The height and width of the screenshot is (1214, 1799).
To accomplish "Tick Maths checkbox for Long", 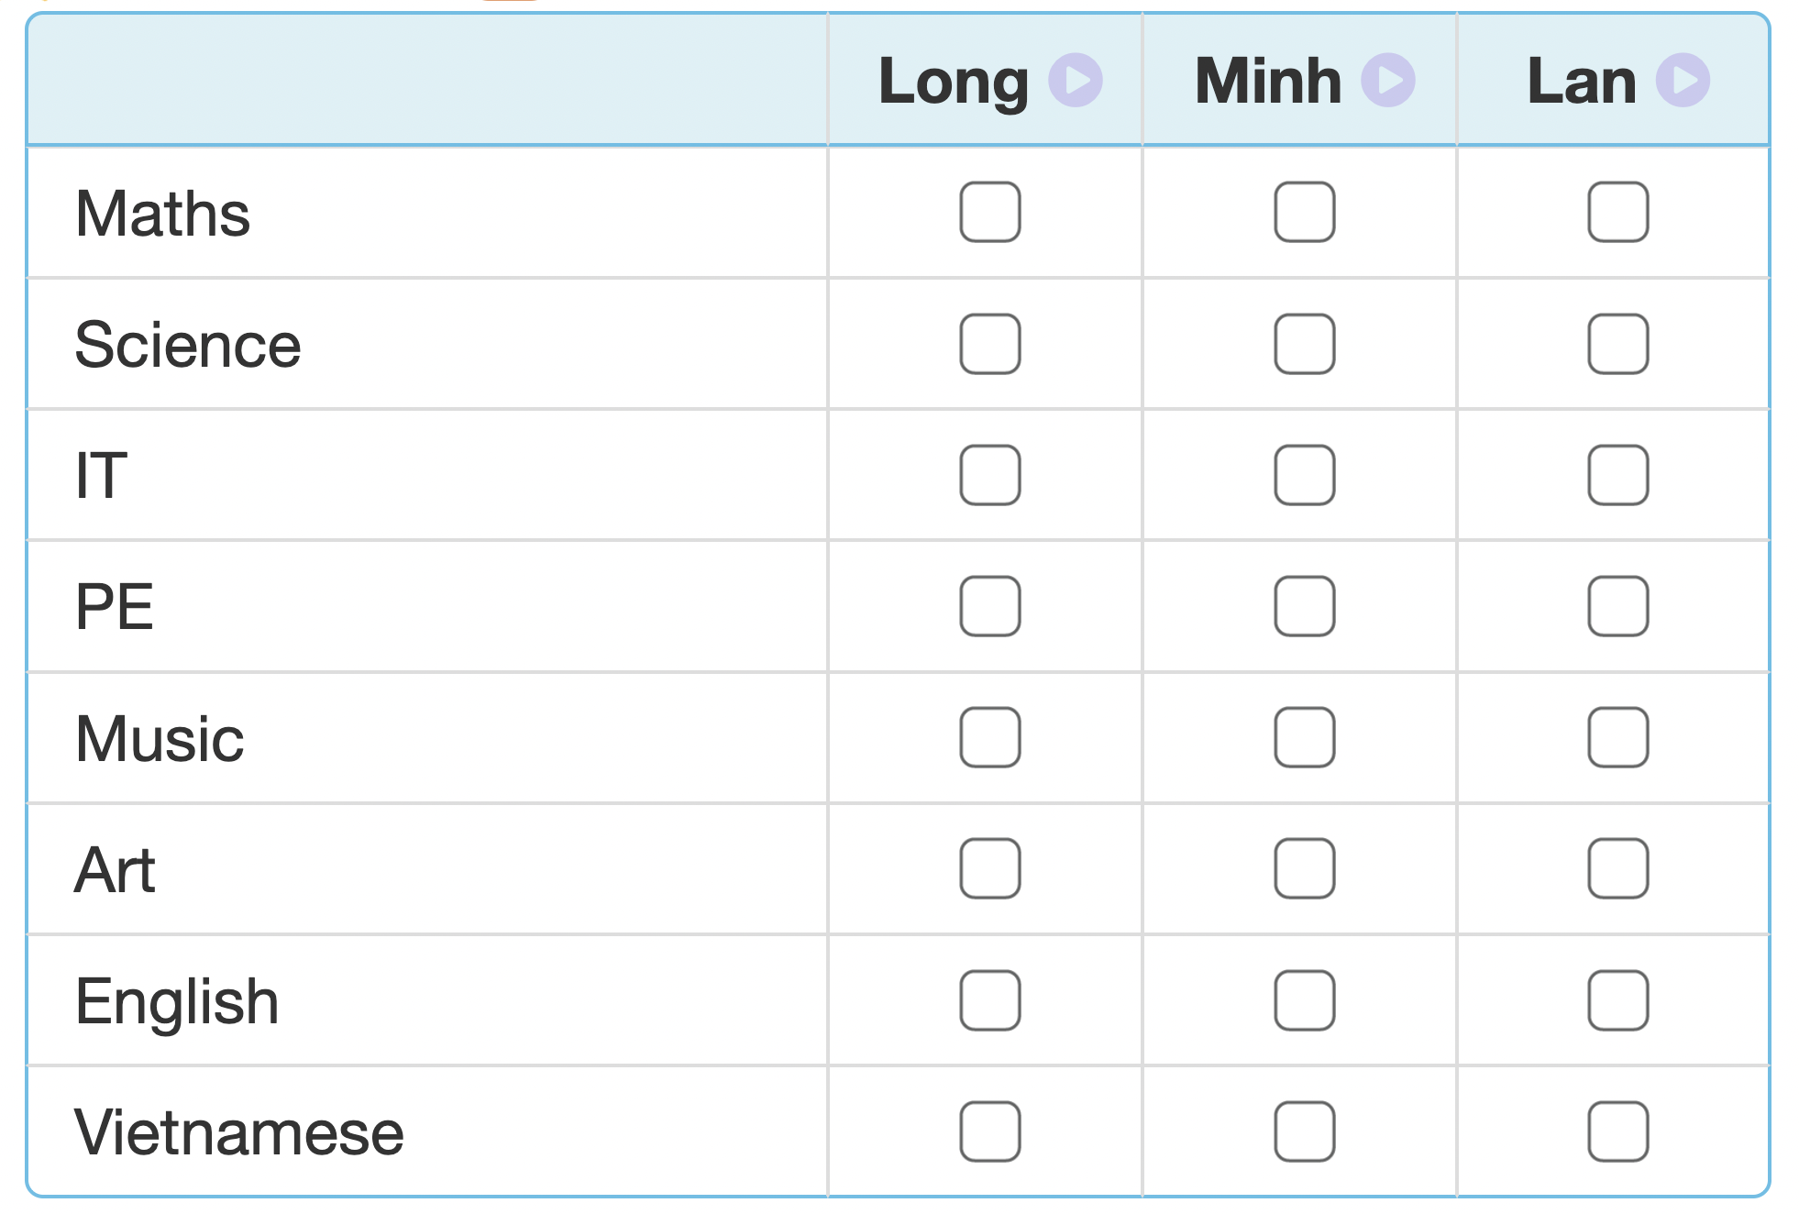I will pos(989,212).
